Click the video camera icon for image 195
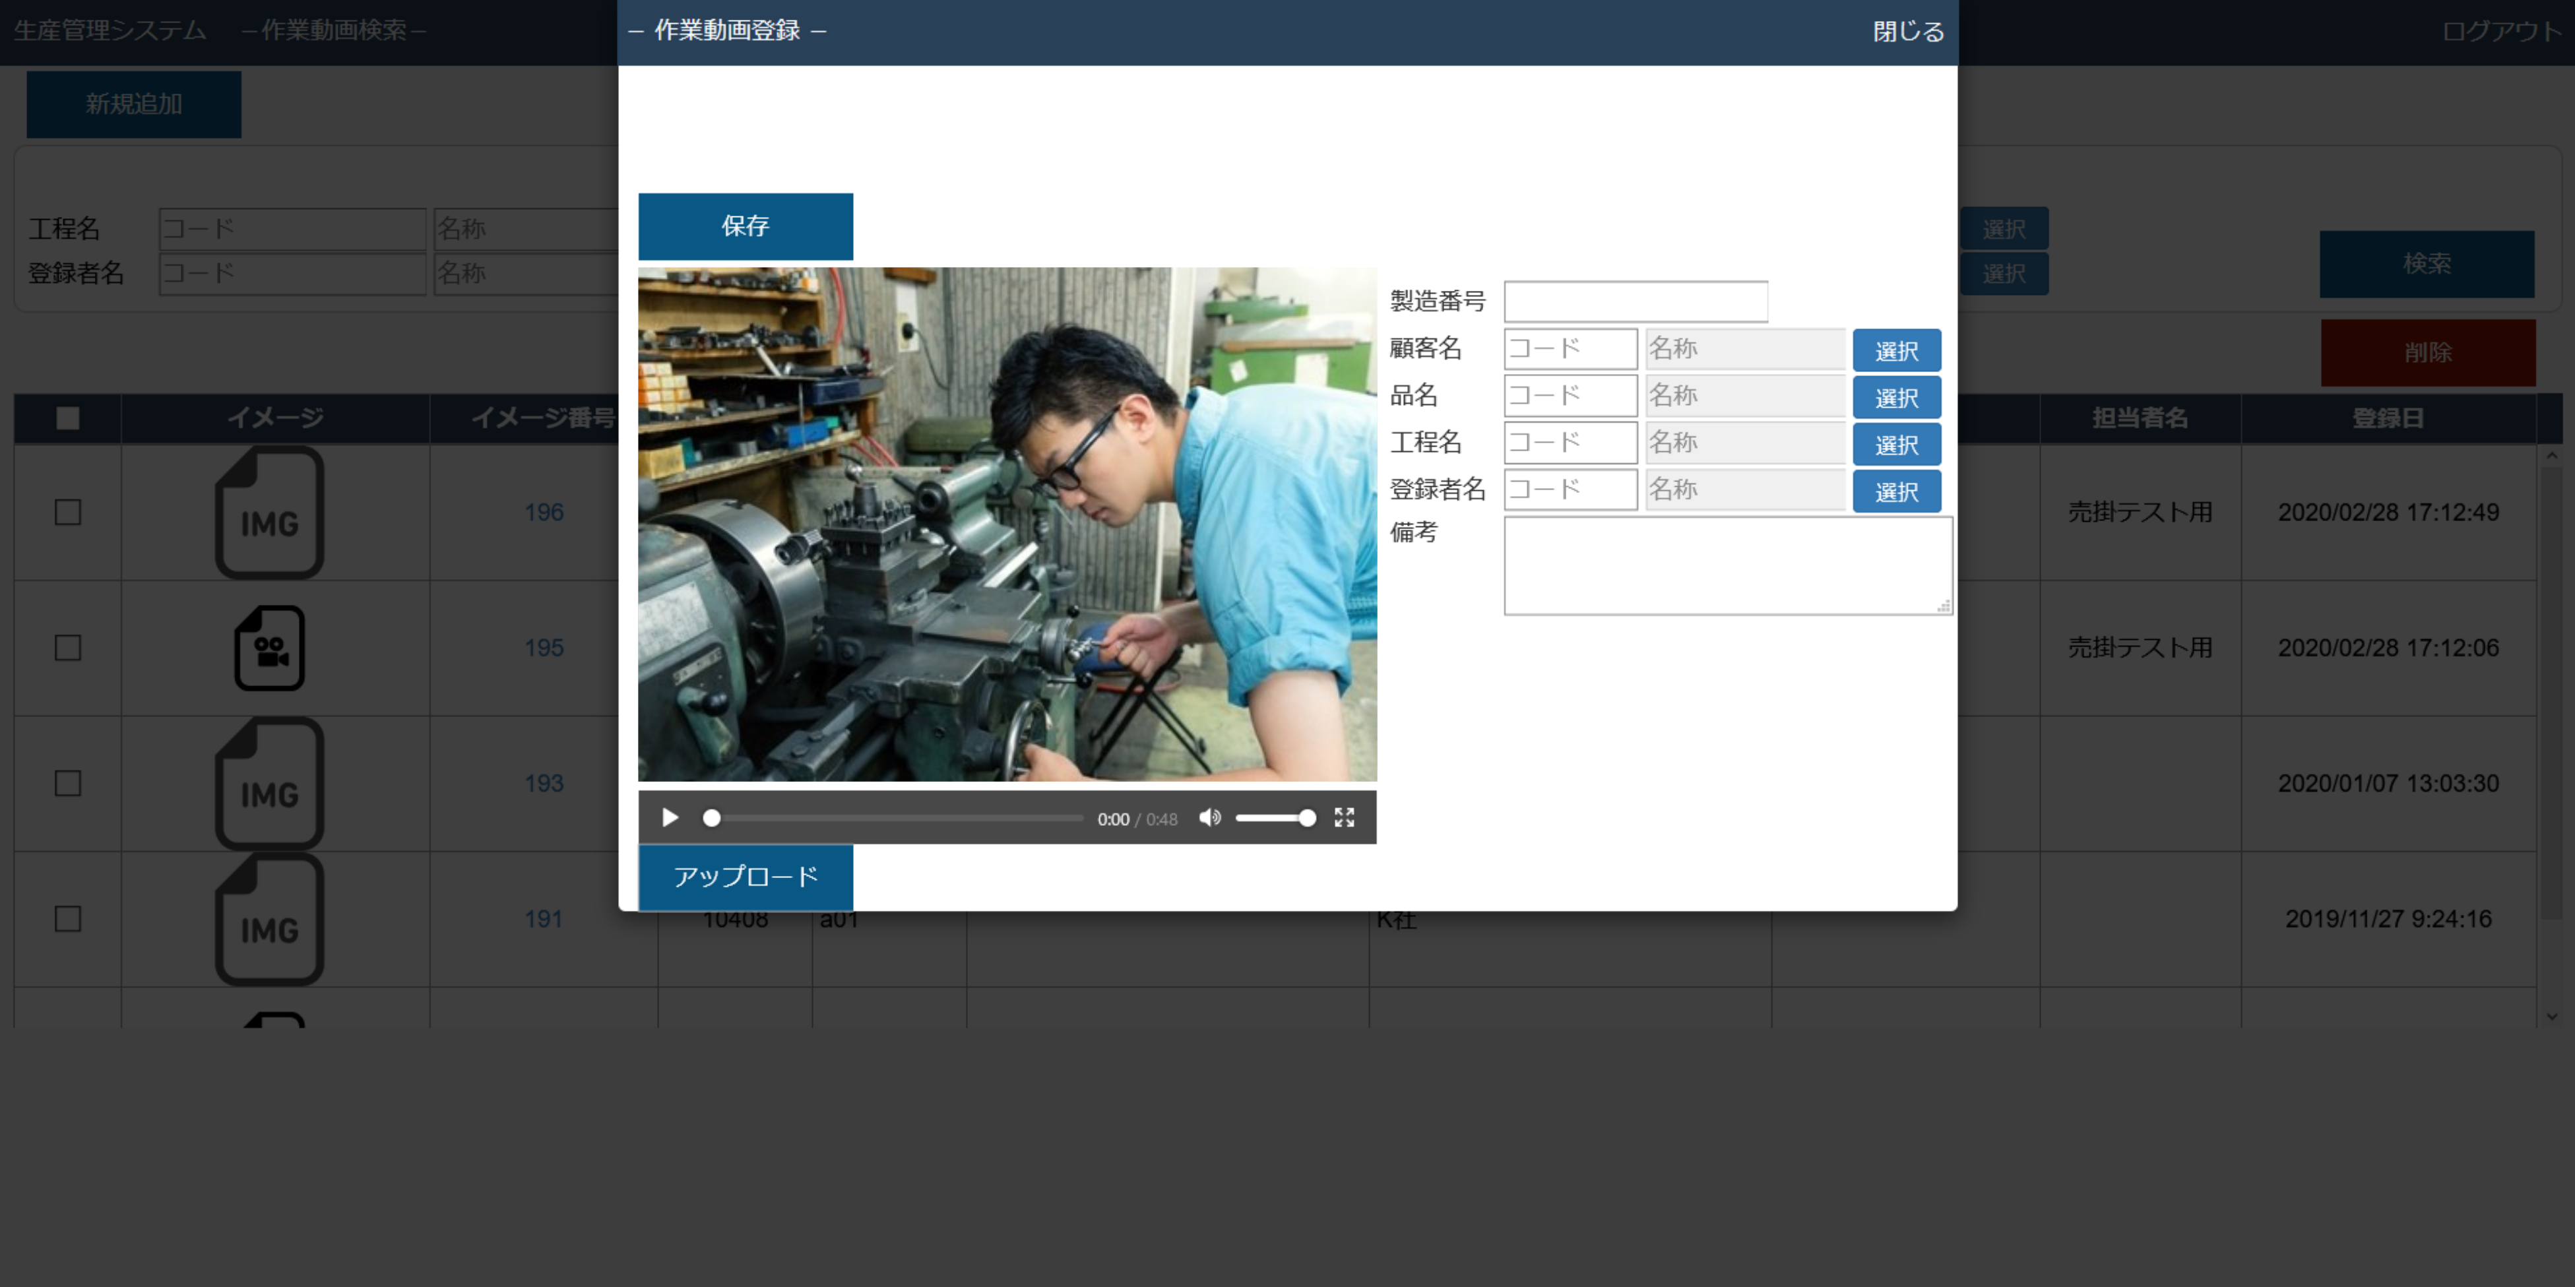Image resolution: width=2575 pixels, height=1287 pixels. coord(269,648)
